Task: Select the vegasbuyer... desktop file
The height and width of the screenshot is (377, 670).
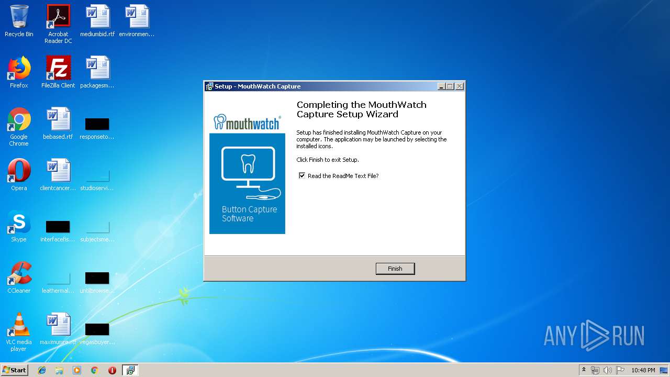Action: click(97, 334)
